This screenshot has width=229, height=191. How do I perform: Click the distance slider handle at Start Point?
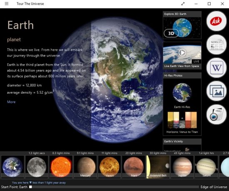pyautogui.click(x=30, y=187)
